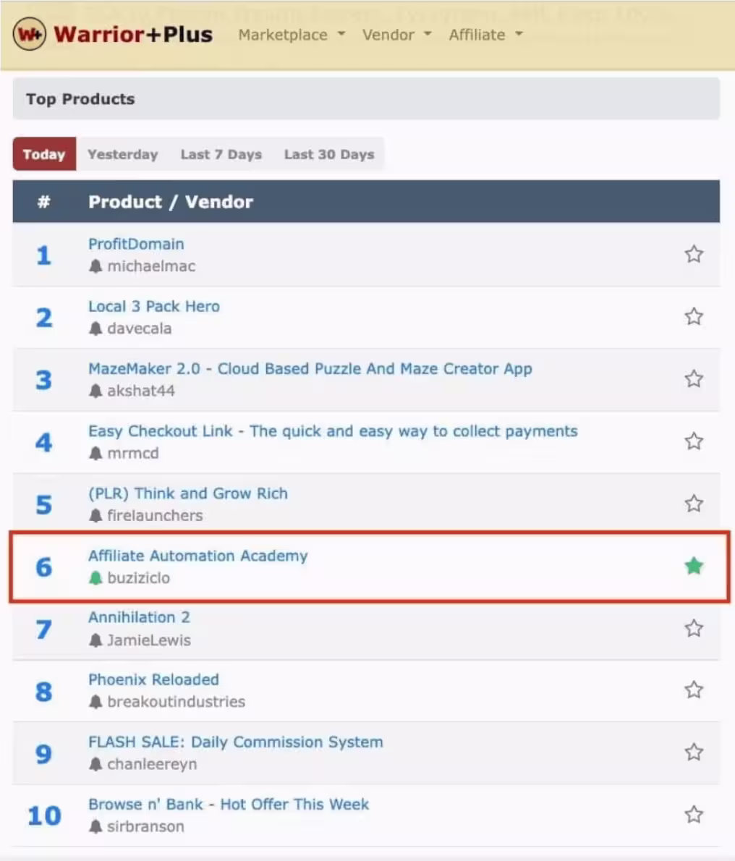
Task: Click the Warrior+Plus logo icon
Action: (29, 34)
